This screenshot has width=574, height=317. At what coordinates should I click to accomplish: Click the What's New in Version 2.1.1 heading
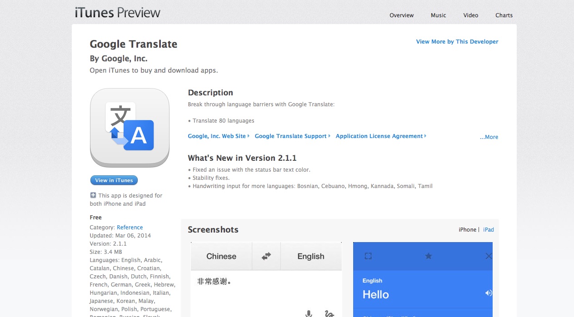242,158
